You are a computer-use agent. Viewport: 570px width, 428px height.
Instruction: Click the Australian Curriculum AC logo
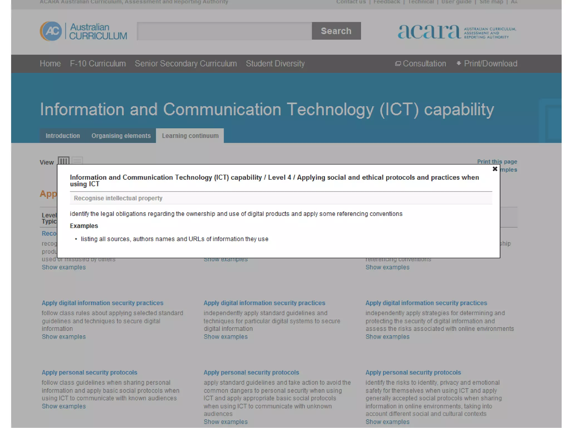(51, 31)
